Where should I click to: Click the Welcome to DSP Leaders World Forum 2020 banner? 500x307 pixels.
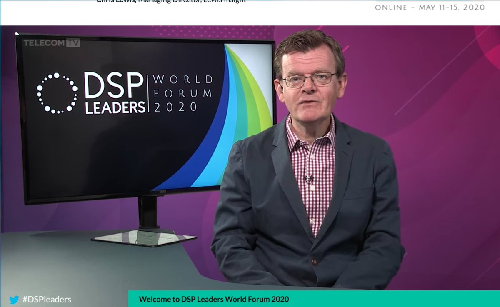coord(314,299)
